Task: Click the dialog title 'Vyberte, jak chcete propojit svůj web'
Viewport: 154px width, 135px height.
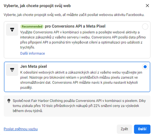Action: (x=37, y=6)
